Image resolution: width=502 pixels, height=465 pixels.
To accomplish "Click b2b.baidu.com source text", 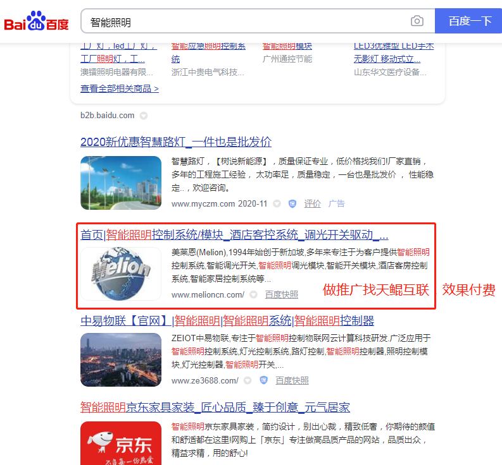I will [x=107, y=116].
